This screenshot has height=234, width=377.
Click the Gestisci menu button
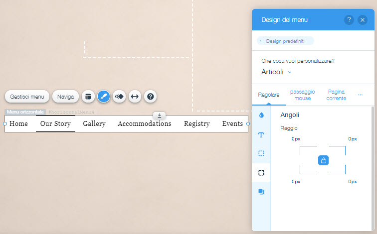27,97
